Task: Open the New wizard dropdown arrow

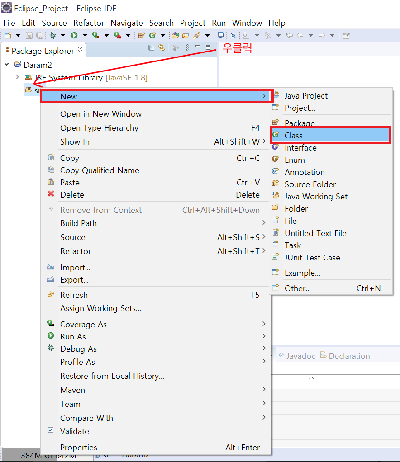Action: coord(18,35)
